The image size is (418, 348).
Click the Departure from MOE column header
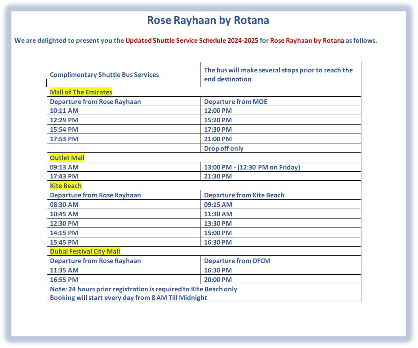[236, 102]
